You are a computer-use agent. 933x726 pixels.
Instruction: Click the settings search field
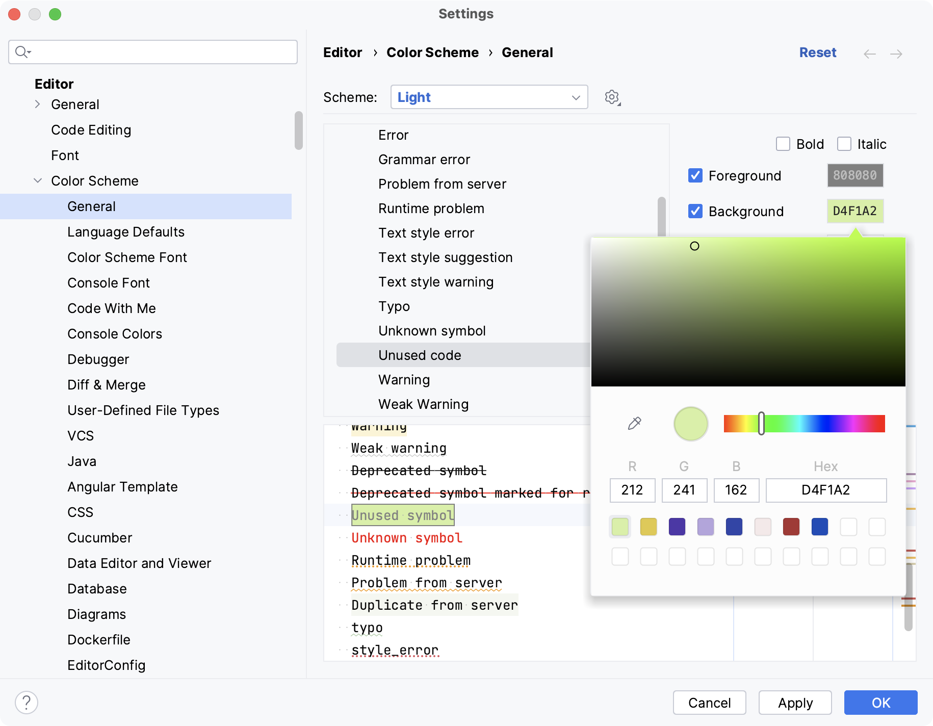tap(153, 52)
